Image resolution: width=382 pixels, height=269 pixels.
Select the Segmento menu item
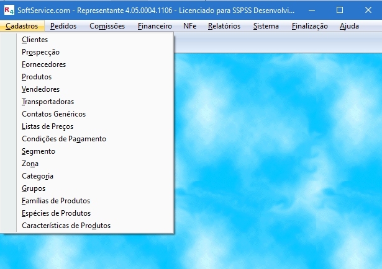(x=39, y=151)
